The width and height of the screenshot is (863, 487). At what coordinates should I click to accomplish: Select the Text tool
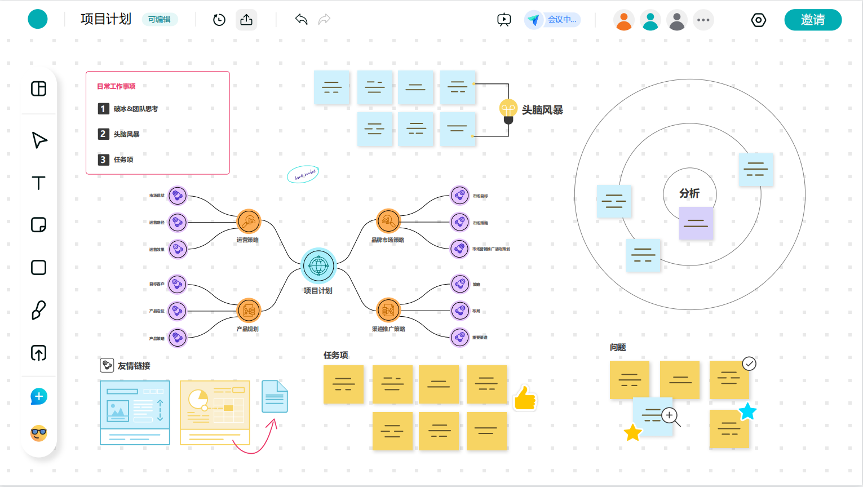point(38,183)
